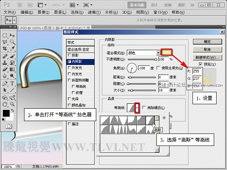Click the 角度 angle input field
The width and height of the screenshot is (227, 170).
pyautogui.click(x=144, y=68)
